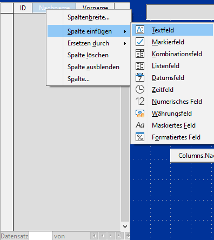Click the Maskiertes Feld icon

pos(140,125)
